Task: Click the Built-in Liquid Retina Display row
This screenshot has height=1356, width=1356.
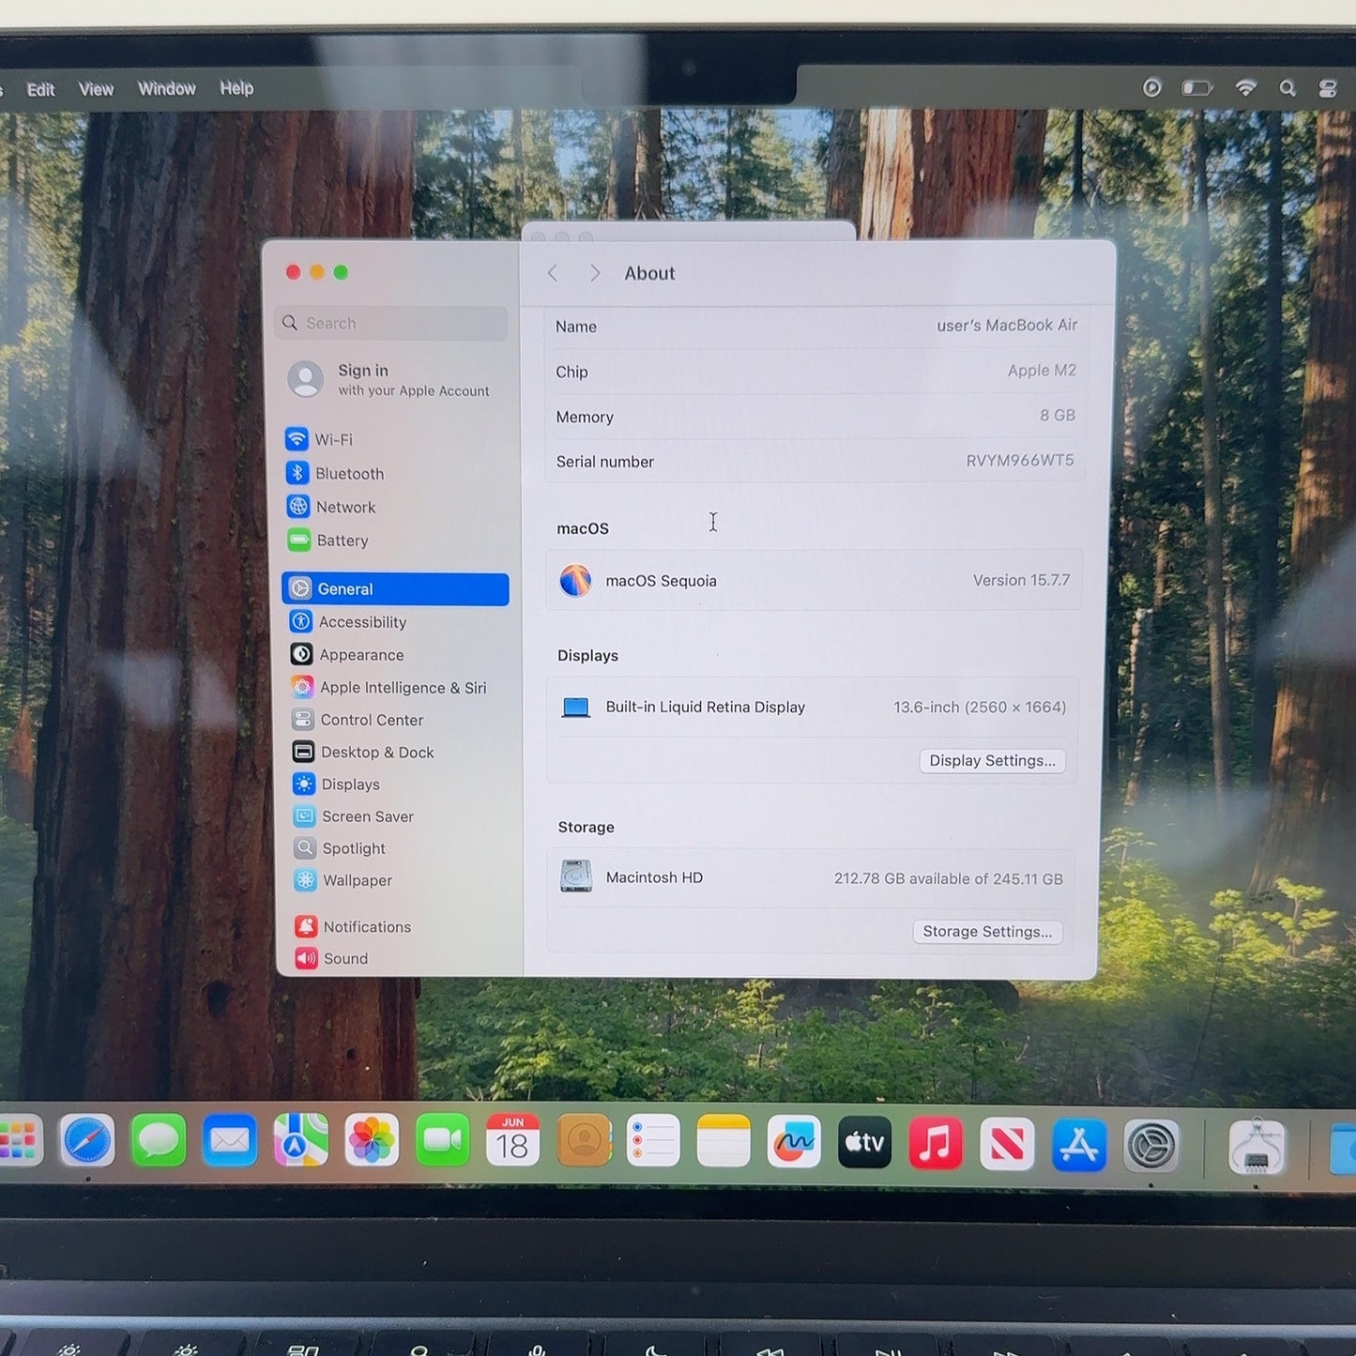Action: 813,708
